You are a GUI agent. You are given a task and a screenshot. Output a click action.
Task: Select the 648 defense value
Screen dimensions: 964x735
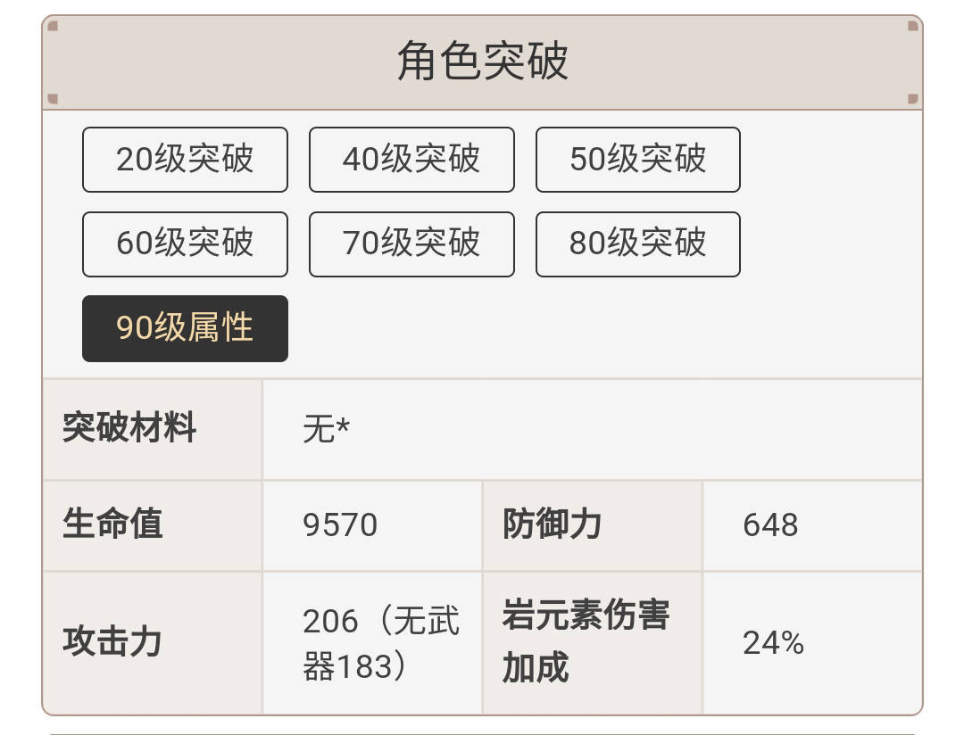(770, 525)
